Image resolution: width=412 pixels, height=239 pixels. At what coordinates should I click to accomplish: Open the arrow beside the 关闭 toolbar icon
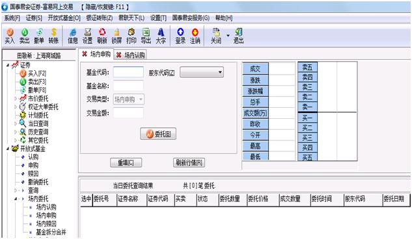[228, 35]
